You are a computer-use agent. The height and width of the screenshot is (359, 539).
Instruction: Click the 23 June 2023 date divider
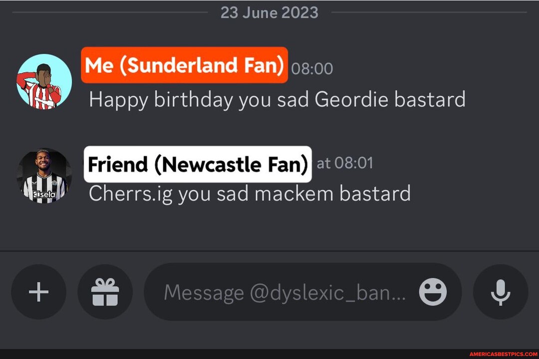click(x=269, y=12)
